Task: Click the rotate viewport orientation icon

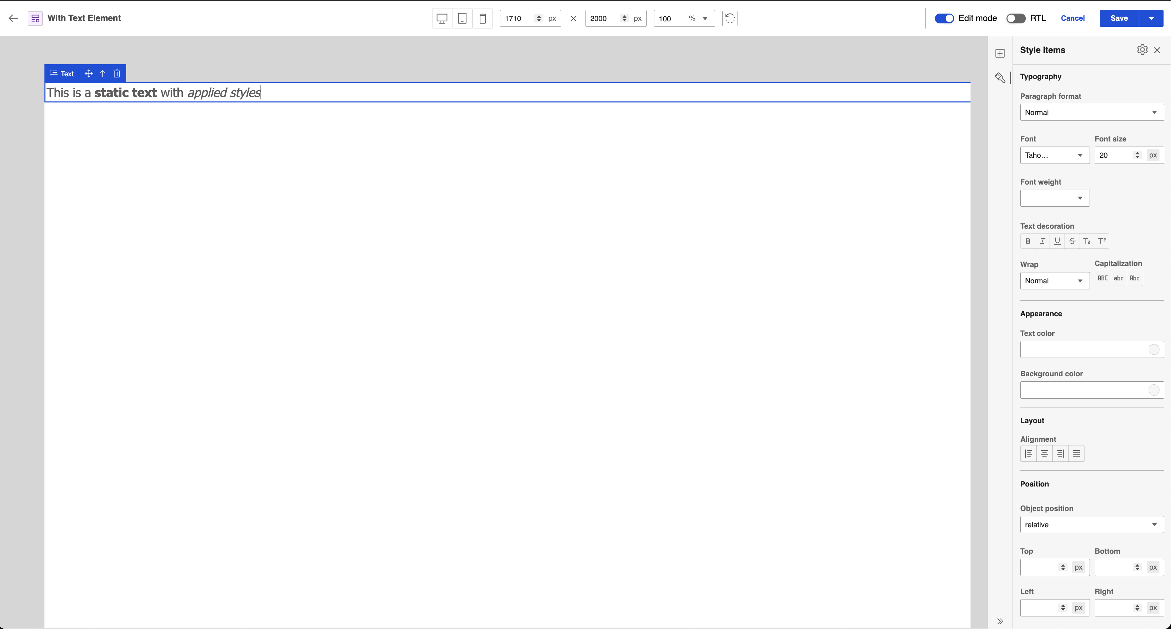Action: coord(729,19)
